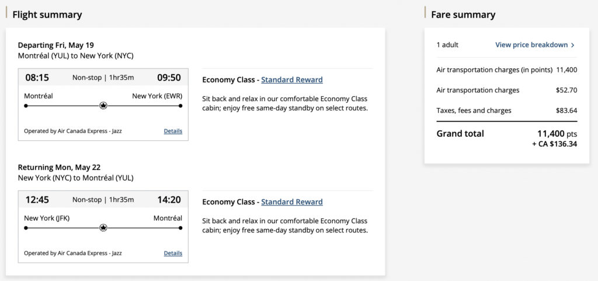The width and height of the screenshot is (598, 281).
Task: Click the Taxes, fees and charges $83.64 amount
Action: (x=566, y=110)
